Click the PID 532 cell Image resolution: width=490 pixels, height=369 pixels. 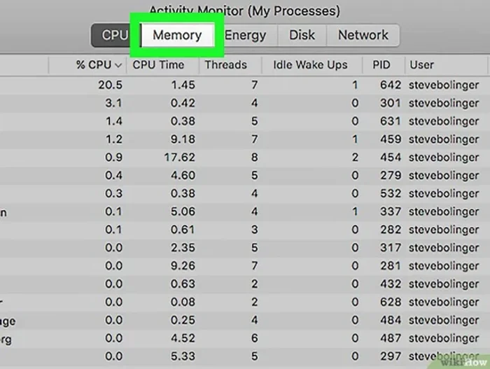pos(391,193)
